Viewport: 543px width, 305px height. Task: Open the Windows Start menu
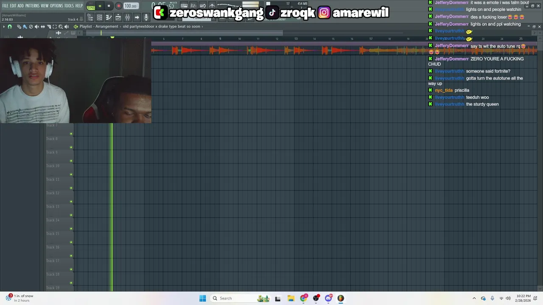tap(203, 298)
